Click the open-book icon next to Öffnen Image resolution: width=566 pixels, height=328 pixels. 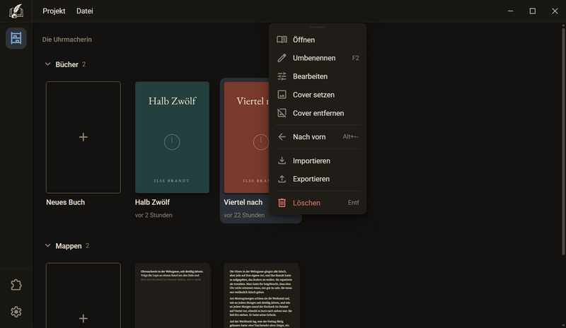[282, 40]
